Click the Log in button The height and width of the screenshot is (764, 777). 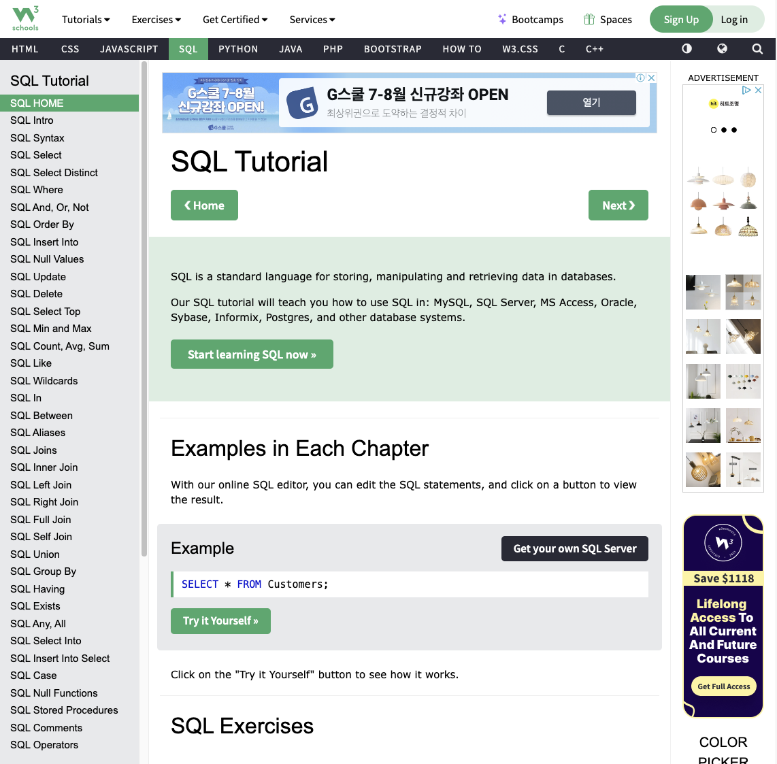point(734,19)
